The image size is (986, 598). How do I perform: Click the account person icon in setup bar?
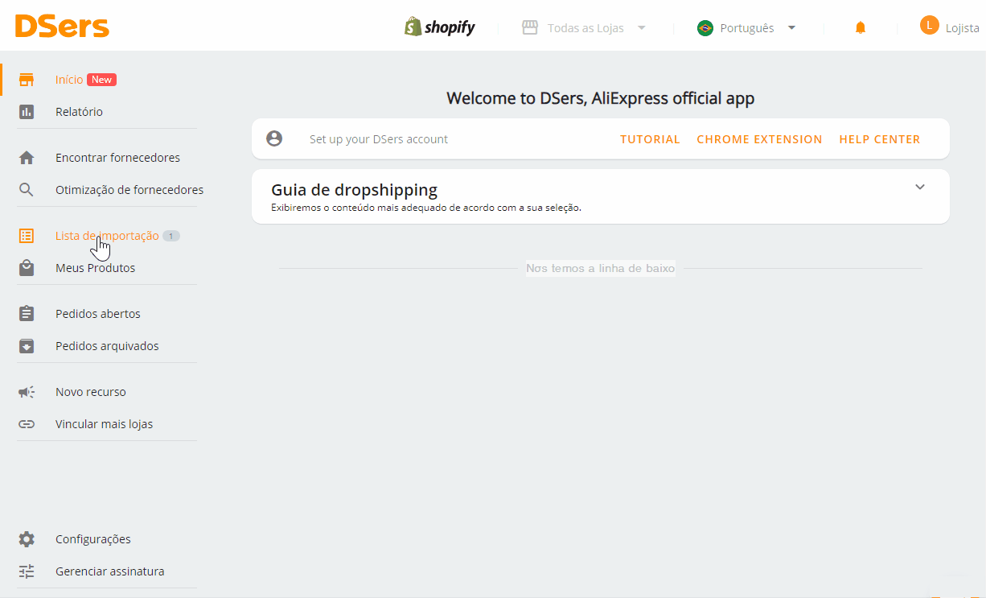point(274,138)
